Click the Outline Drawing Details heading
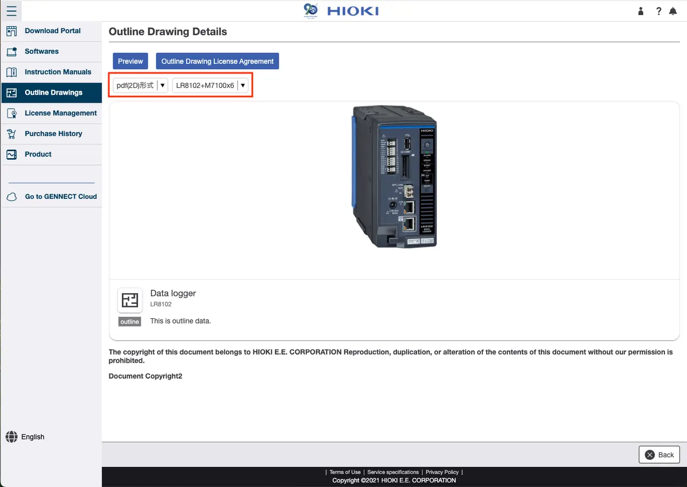Image resolution: width=687 pixels, height=487 pixels. coord(168,32)
